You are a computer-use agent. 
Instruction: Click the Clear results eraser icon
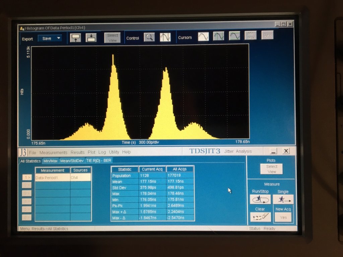[x=260, y=217]
